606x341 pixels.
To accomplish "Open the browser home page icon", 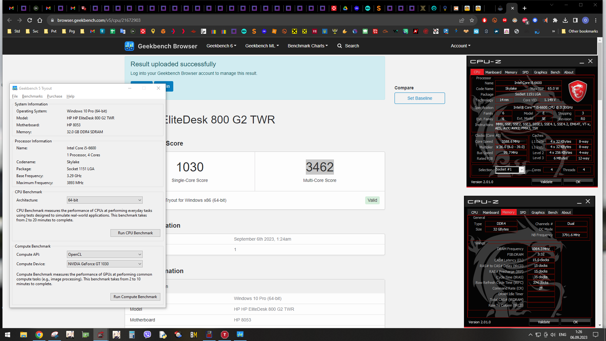I will [x=40, y=20].
